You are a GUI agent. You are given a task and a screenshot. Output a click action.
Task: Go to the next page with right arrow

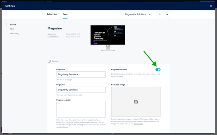click(167, 14)
